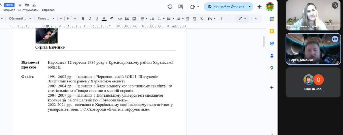343x135 pixels.
Task: Open version history clock icon
Action: (x=170, y=7)
